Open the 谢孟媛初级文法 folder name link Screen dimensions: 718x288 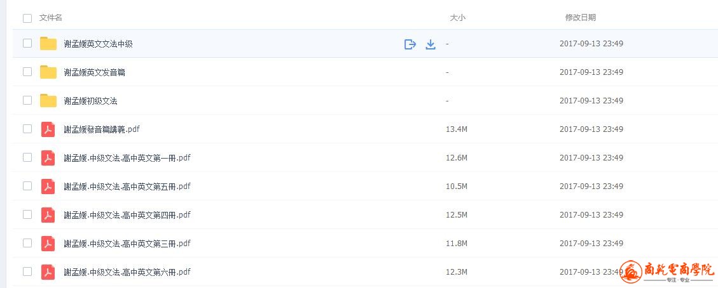[x=90, y=101]
